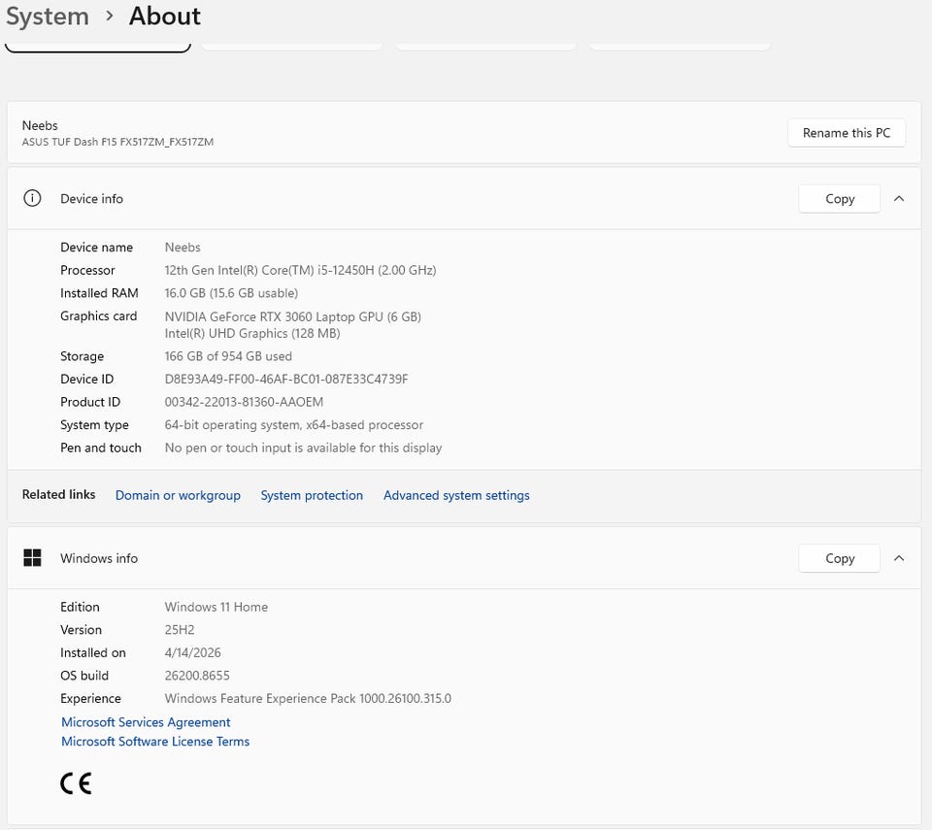Click the Device info header label
Image resolution: width=932 pixels, height=830 pixels.
coord(91,199)
